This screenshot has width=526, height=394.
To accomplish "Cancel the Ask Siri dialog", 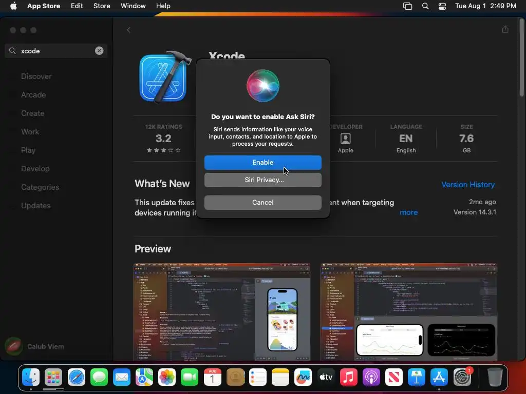I will coord(262,202).
